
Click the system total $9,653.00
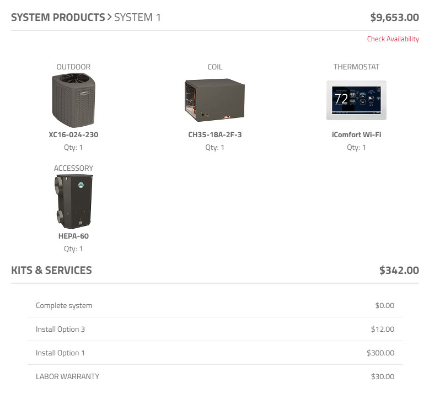[x=394, y=18]
